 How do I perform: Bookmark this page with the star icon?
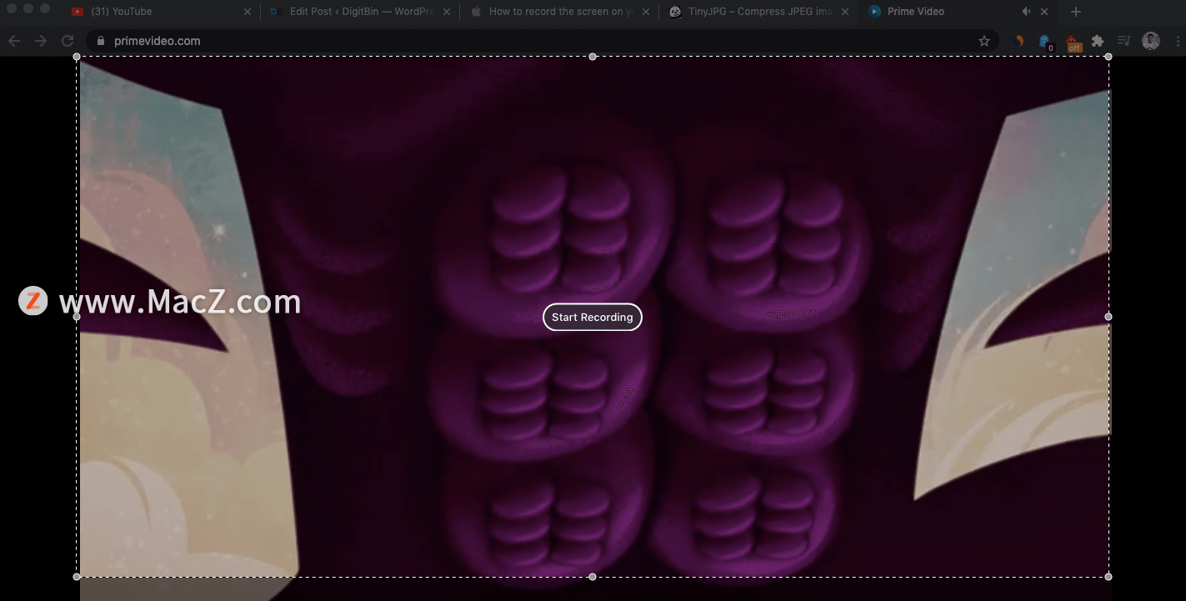pyautogui.click(x=984, y=41)
